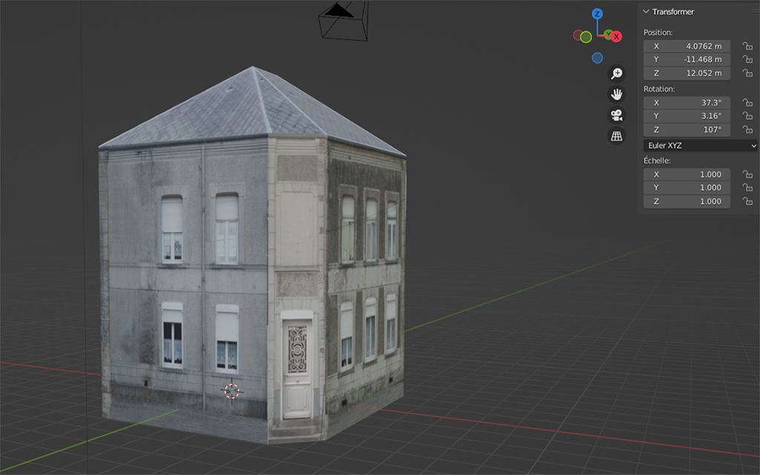The height and width of the screenshot is (475, 760).
Task: Switch perspective/orthographic with the grid icon
Action: [x=616, y=136]
